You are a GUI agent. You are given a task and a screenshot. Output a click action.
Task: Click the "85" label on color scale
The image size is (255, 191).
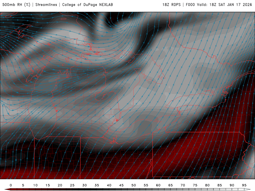(220, 185)
